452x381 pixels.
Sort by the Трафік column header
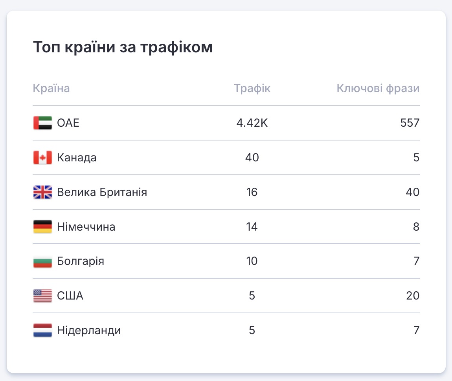(252, 88)
